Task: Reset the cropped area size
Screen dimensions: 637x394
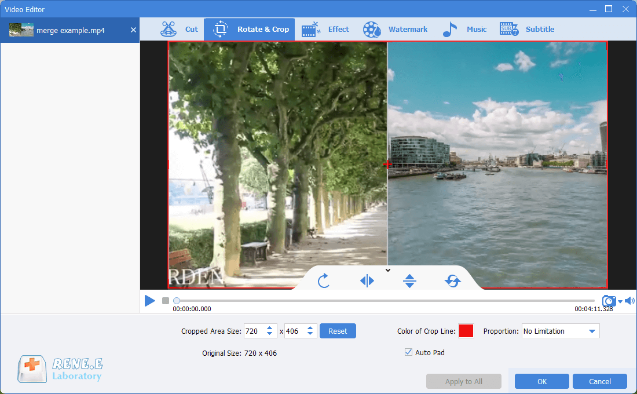Action: tap(338, 331)
